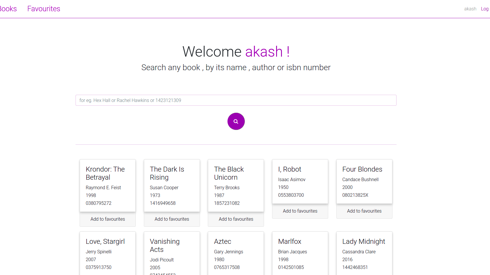Open the Books nav tab
490x275 pixels.
click(x=8, y=9)
